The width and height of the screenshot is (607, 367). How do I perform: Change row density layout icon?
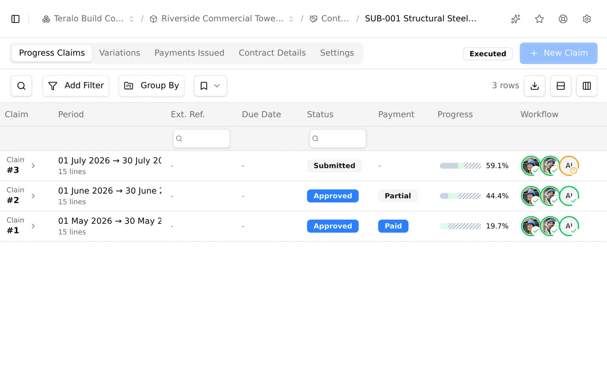561,86
